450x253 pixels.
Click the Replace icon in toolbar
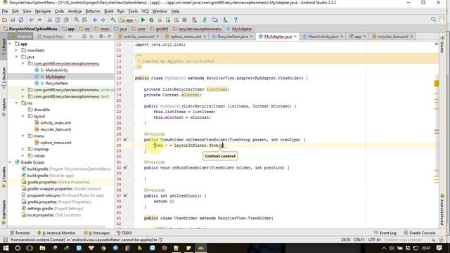(84, 20)
